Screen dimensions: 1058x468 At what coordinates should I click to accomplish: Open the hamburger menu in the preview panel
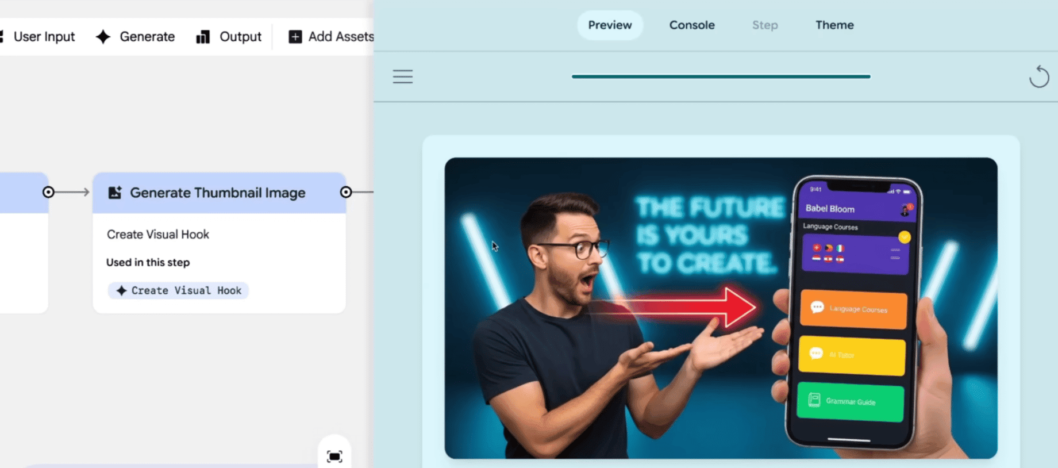coord(402,76)
